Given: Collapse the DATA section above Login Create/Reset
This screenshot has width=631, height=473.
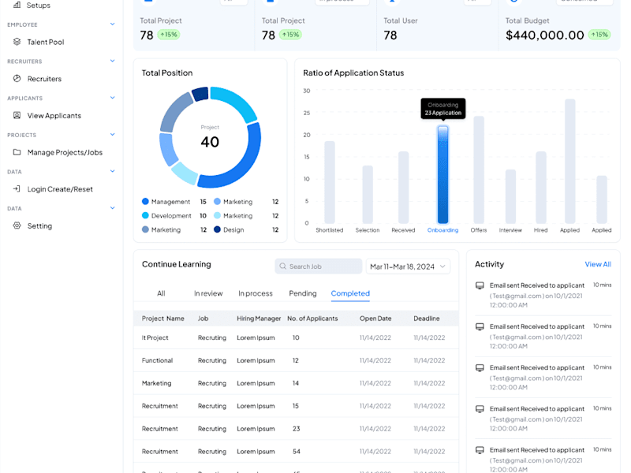Looking at the screenshot, I should [113, 171].
